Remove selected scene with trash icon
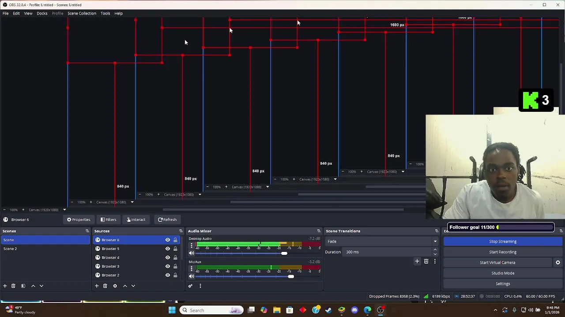 [13, 286]
